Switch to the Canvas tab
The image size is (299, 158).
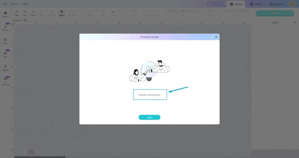pos(236,4)
